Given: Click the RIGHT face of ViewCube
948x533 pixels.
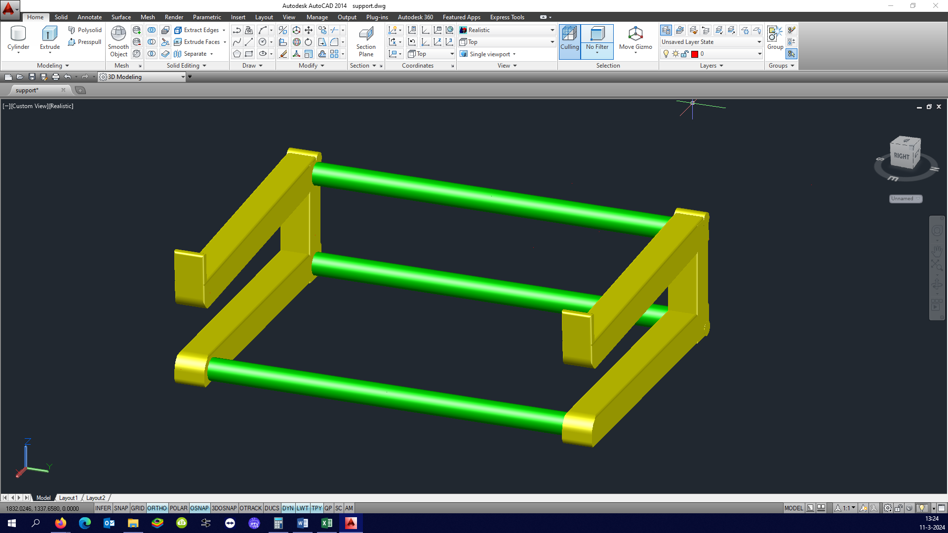Looking at the screenshot, I should click(x=902, y=156).
